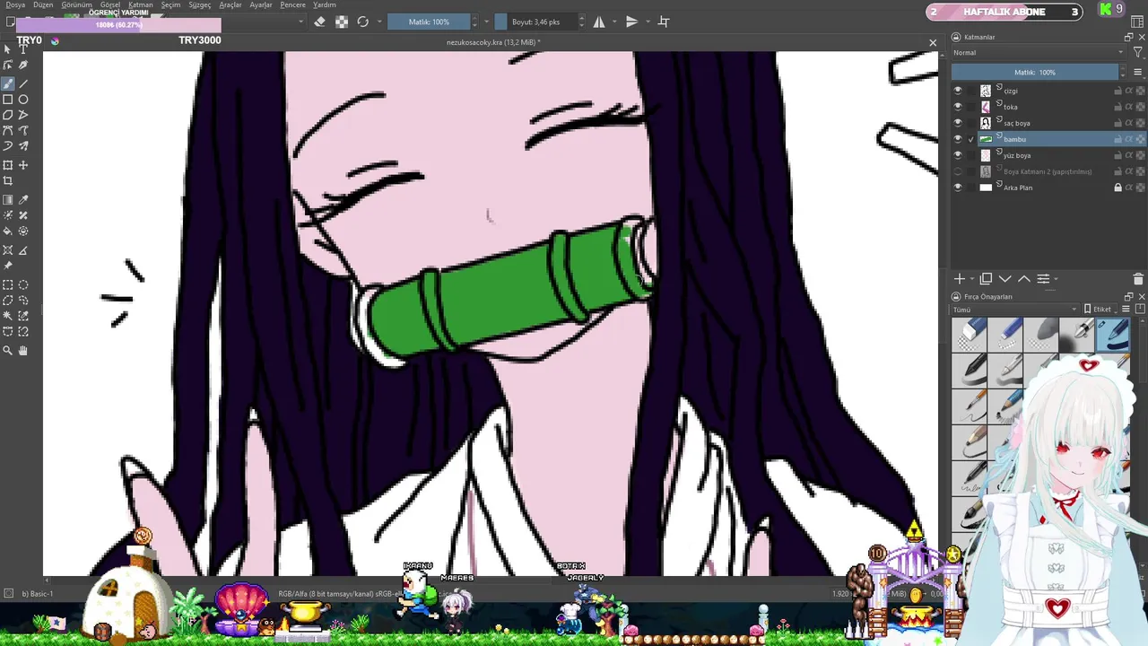This screenshot has width=1148, height=646.
Task: Move layer down with arrow icon
Action: [1005, 279]
